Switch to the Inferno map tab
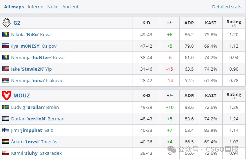 (x=36, y=7)
